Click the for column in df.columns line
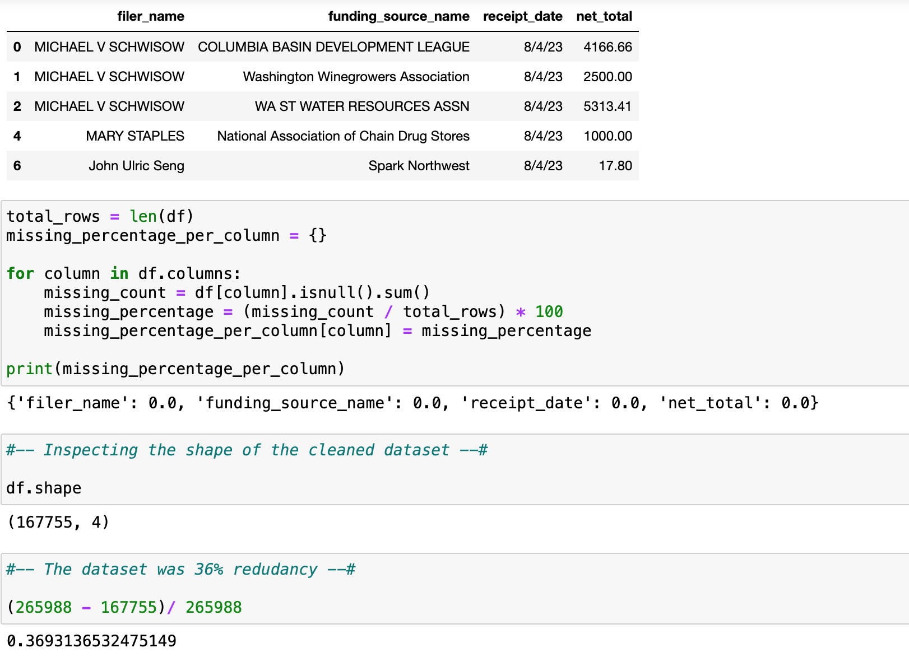Image resolution: width=909 pixels, height=671 pixels. click(x=123, y=274)
